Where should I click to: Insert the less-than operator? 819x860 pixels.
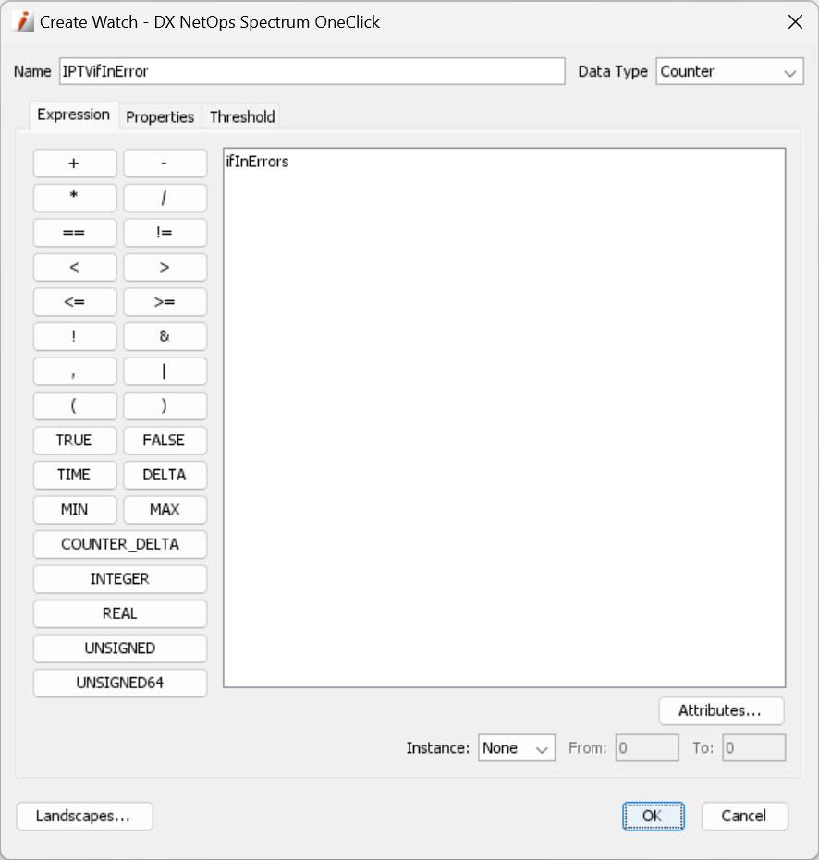[x=75, y=267]
